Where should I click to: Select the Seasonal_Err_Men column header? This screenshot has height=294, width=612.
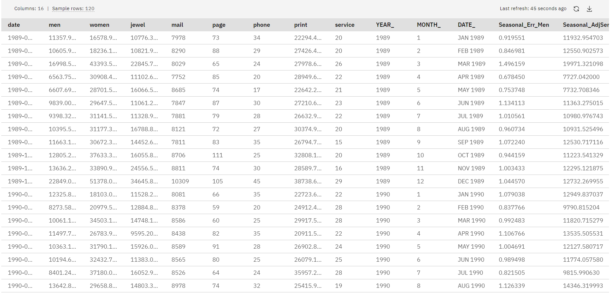(524, 25)
